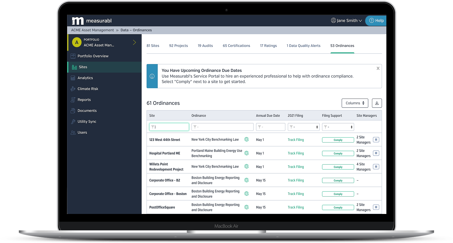
Task: Click Track Filing for Corporate Office - Boston
Action: 296,194
